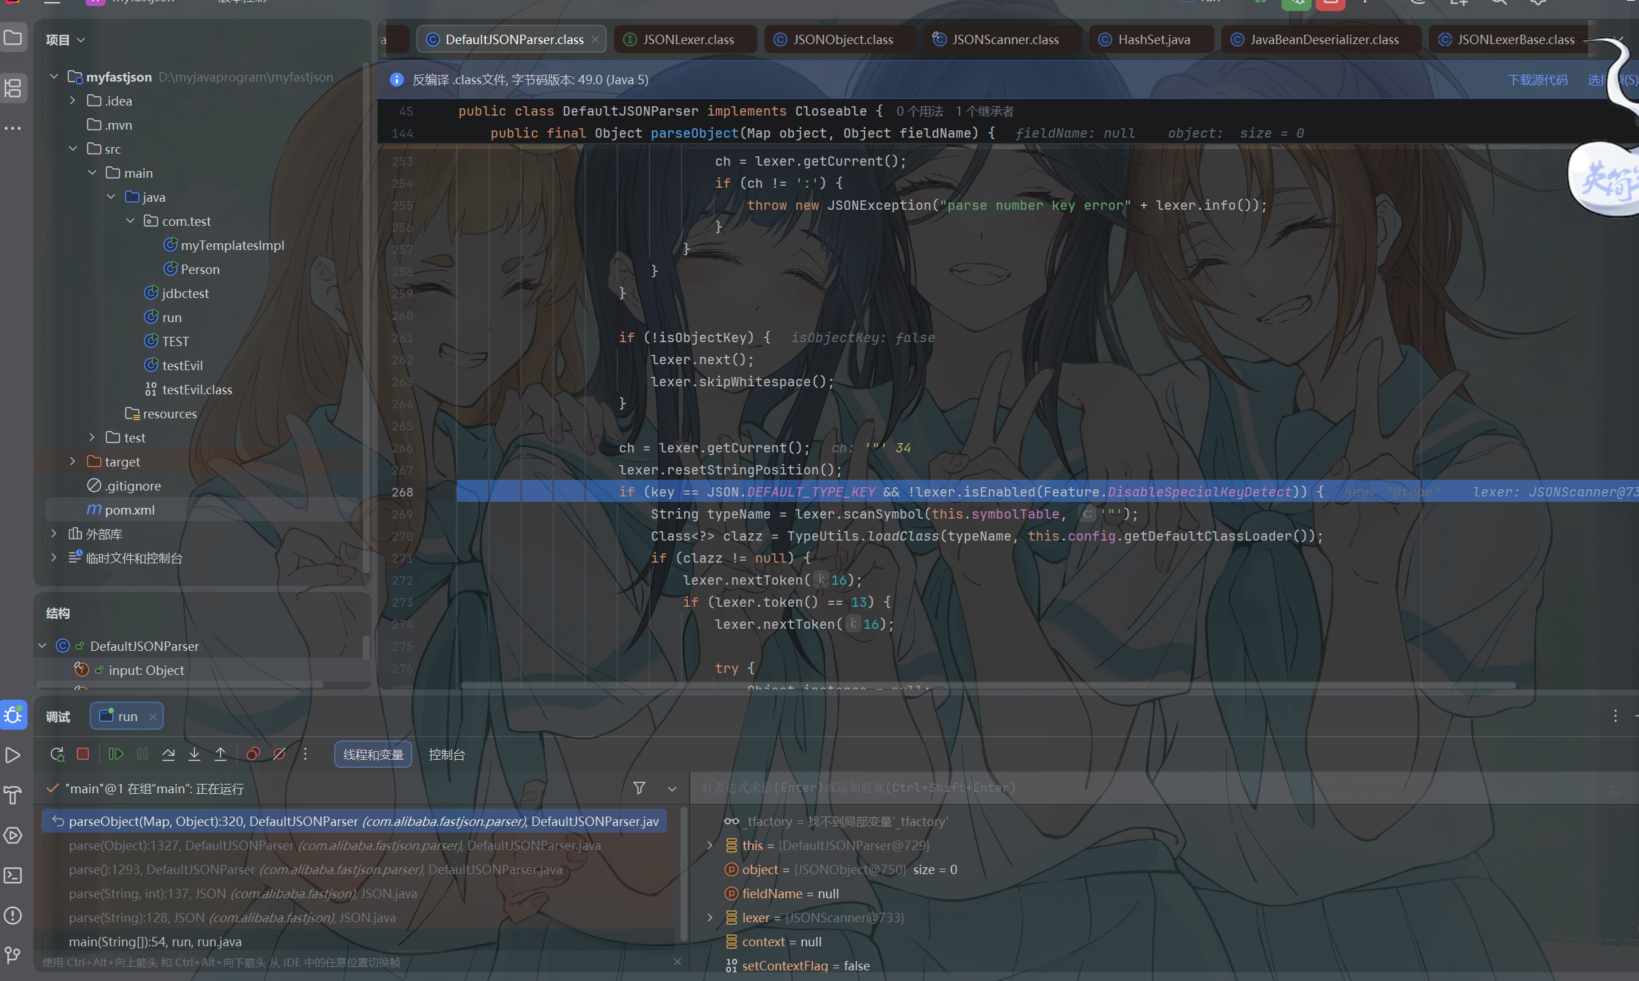Select the testEvil.class file
Viewport: 1639px width, 981px height.
click(x=197, y=390)
